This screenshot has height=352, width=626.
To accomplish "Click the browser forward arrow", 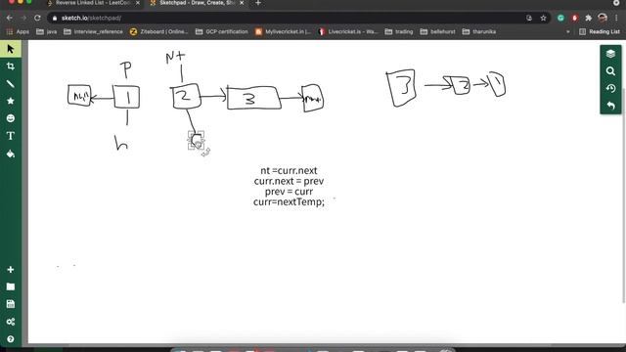I will tap(23, 18).
